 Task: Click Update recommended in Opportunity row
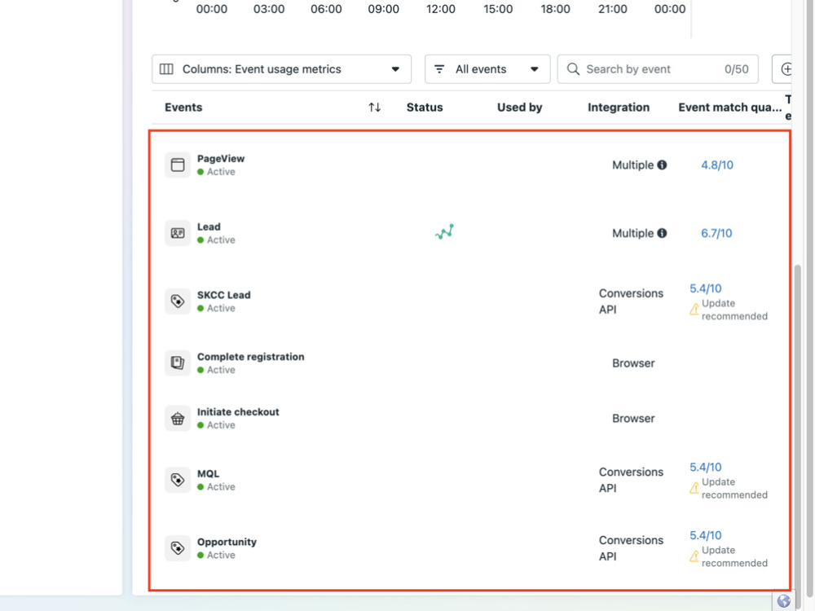[734, 556]
